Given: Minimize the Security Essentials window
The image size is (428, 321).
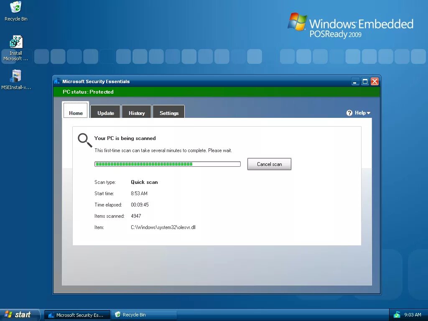Looking at the screenshot, I should [355, 82].
